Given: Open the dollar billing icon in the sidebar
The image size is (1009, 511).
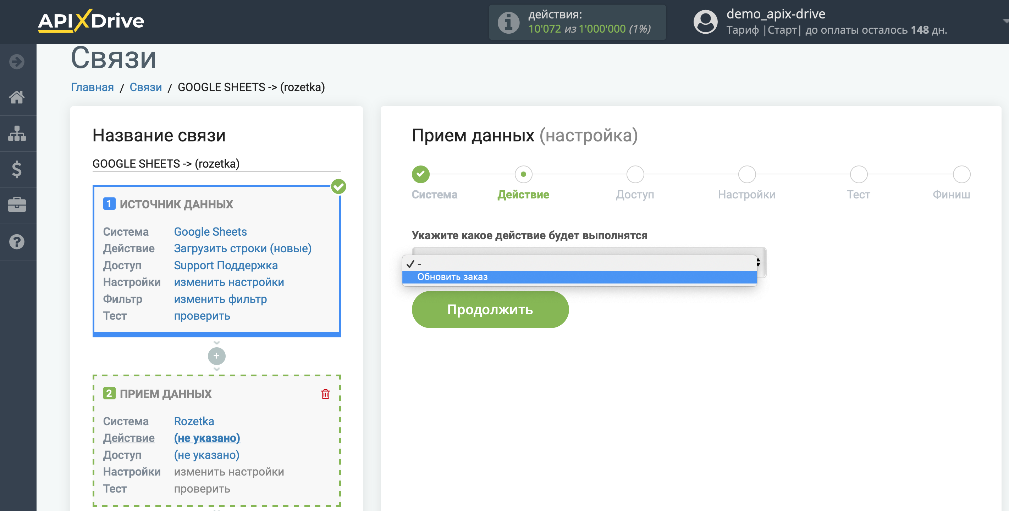Looking at the screenshot, I should point(17,169).
